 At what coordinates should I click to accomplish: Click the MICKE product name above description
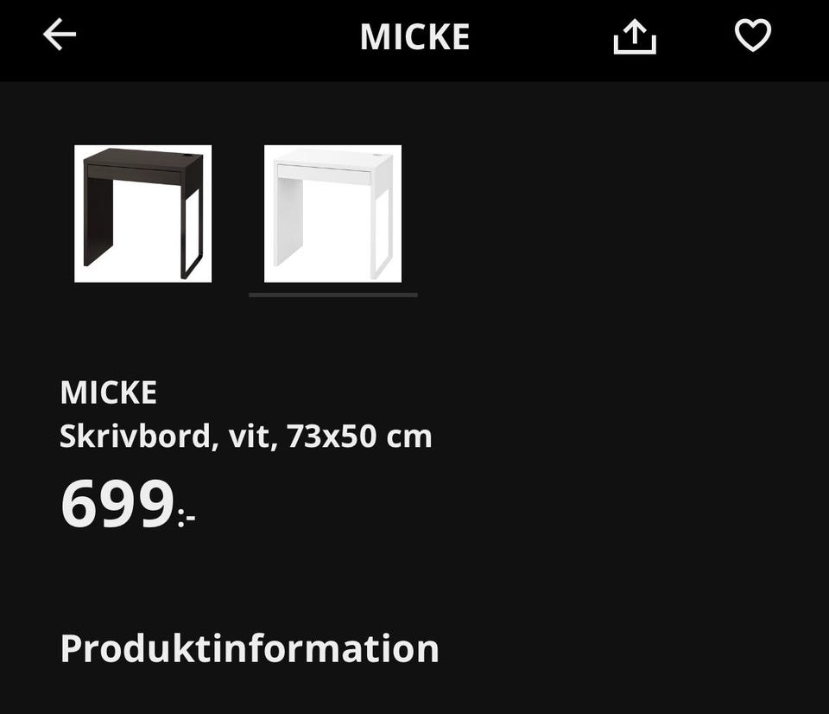coord(108,392)
